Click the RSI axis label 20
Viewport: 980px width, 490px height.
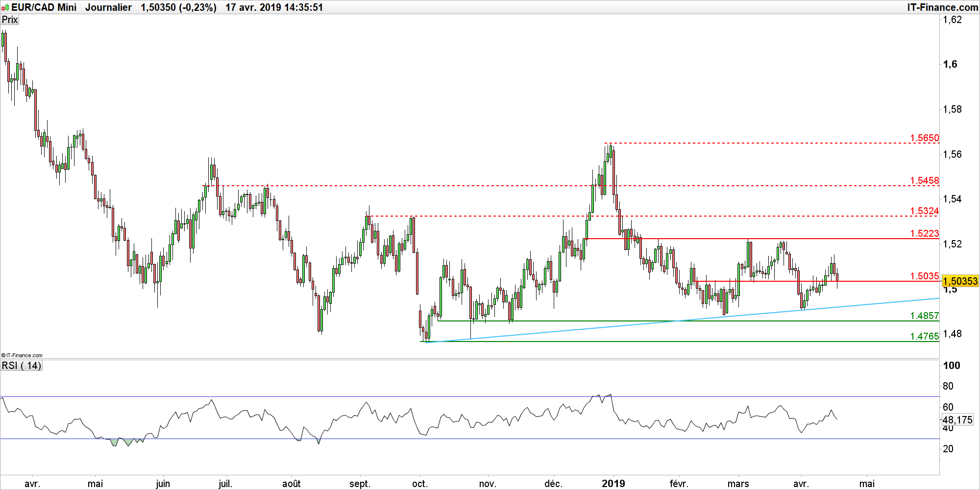pyautogui.click(x=948, y=449)
